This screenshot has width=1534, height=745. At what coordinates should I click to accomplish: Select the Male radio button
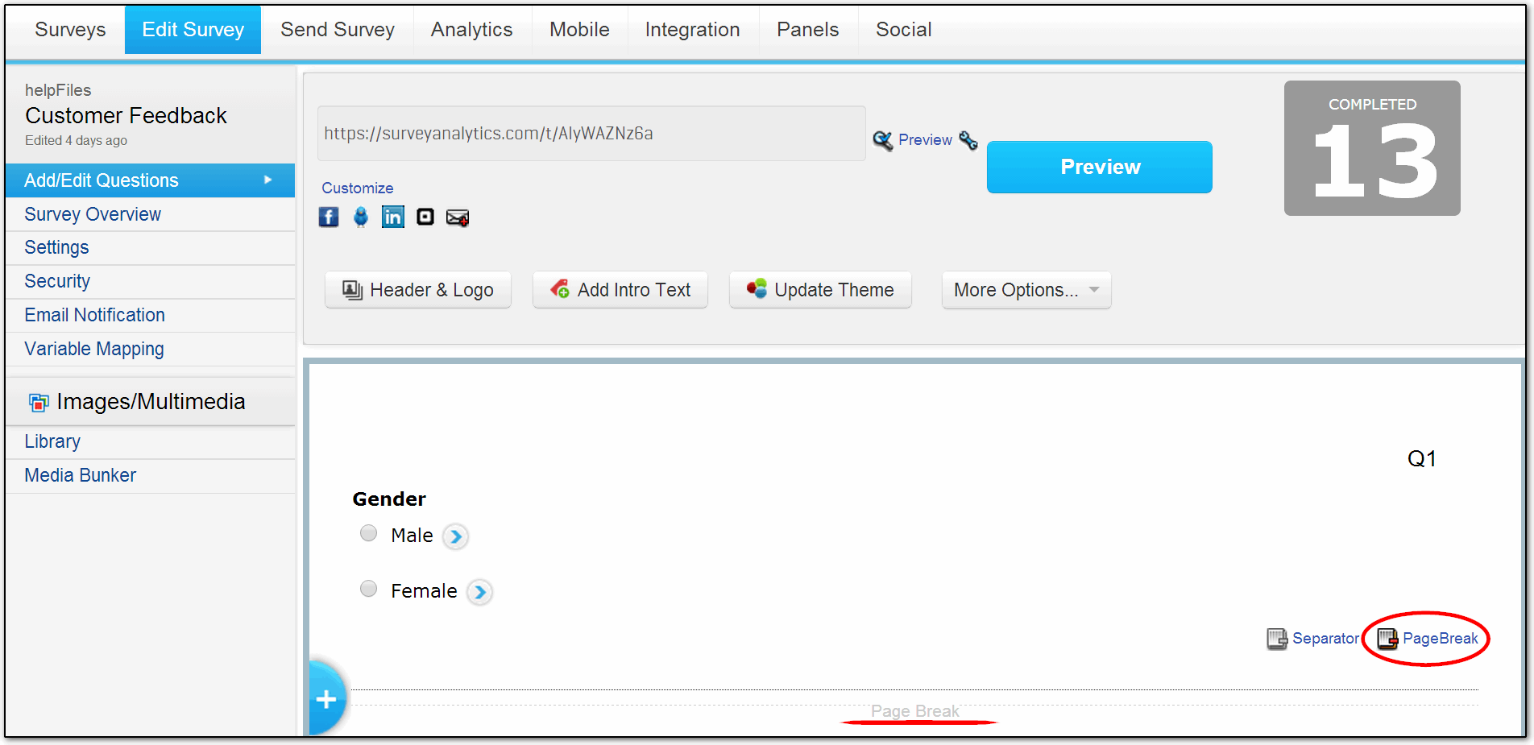coord(368,533)
